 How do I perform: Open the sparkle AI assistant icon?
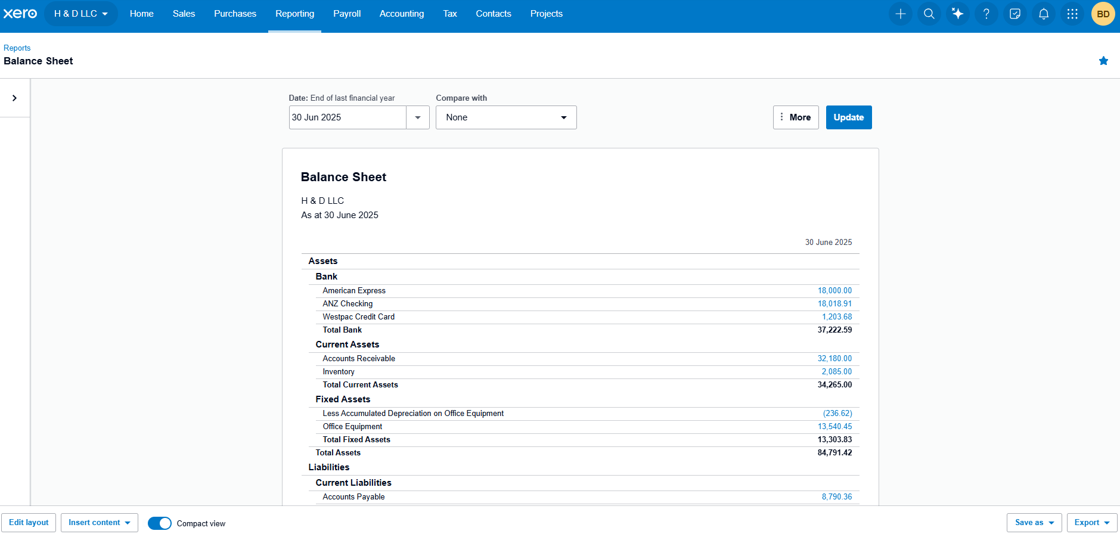957,14
